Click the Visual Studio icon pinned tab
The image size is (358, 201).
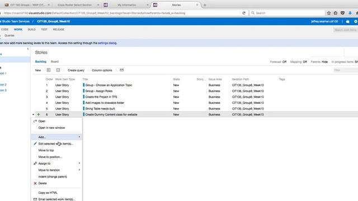pyautogui.click(x=106, y=5)
